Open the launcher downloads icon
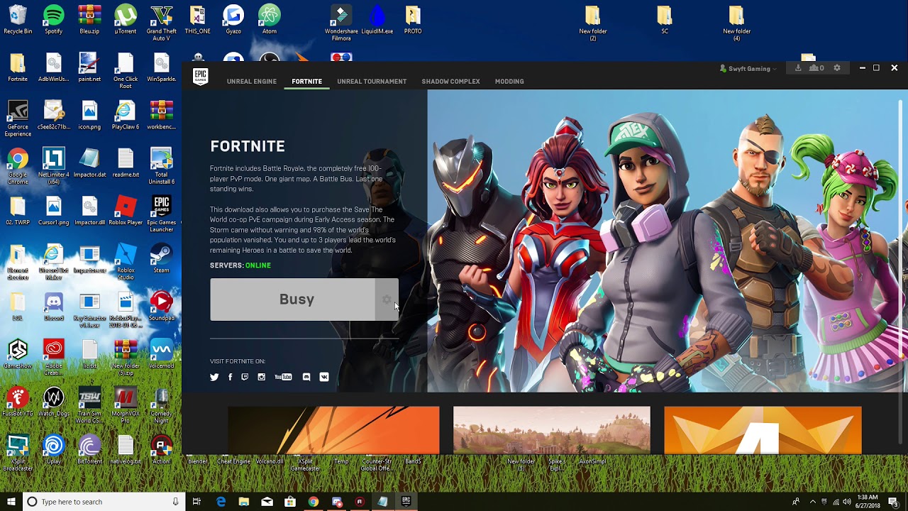Screen dimensions: 908x511 coord(798,68)
